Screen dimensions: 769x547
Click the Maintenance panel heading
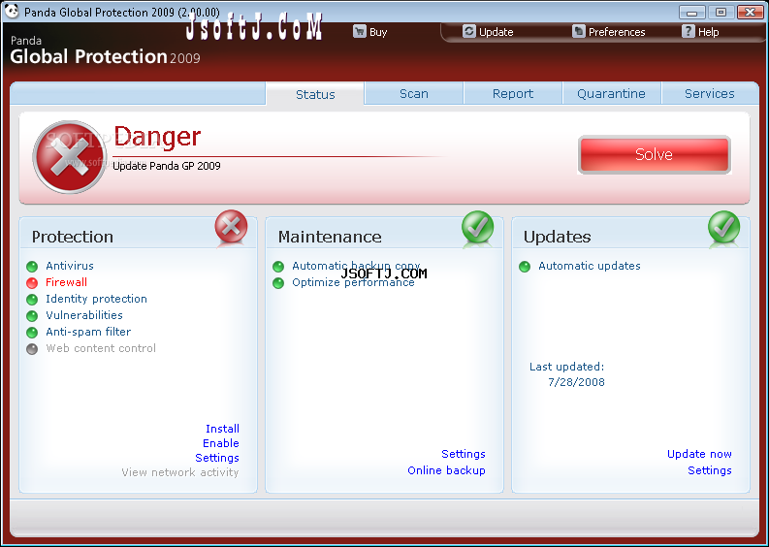coord(330,237)
